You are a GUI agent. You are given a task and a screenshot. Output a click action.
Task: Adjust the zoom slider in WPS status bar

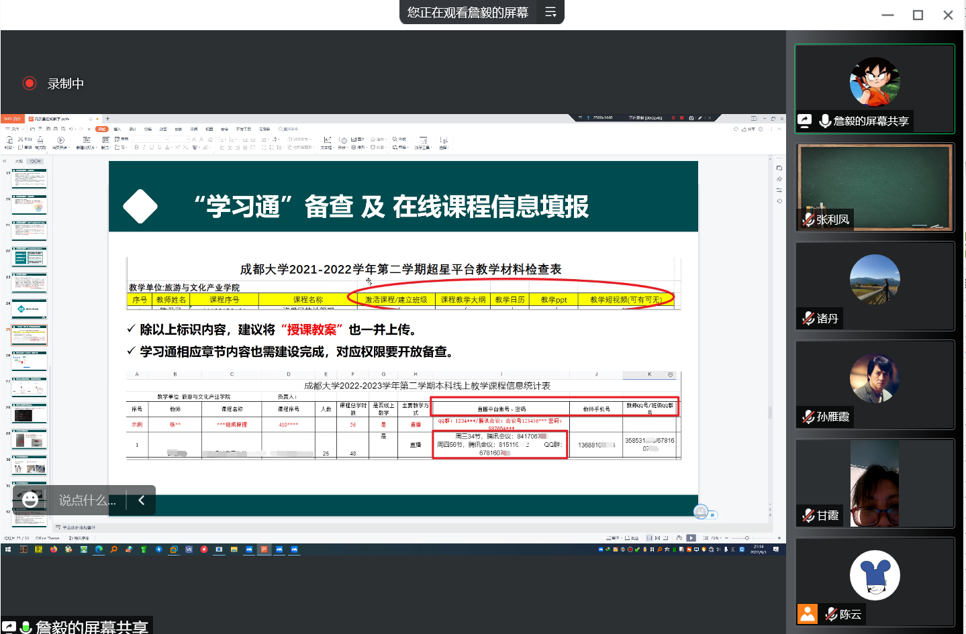(x=746, y=538)
